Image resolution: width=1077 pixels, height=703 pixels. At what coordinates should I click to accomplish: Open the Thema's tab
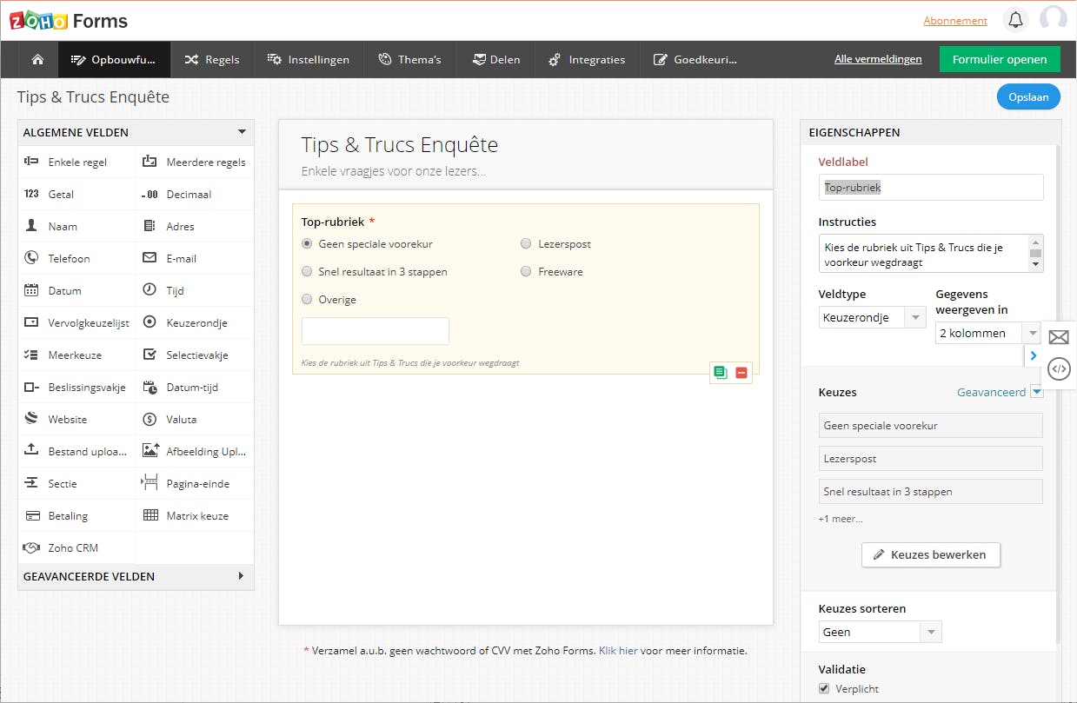coord(409,59)
